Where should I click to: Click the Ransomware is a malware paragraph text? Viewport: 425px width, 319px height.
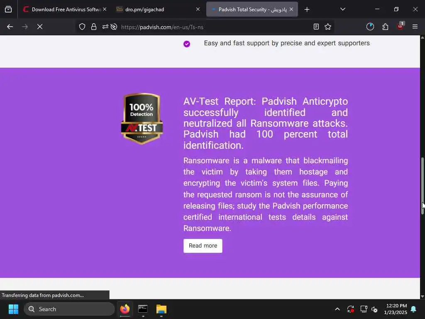(266, 194)
